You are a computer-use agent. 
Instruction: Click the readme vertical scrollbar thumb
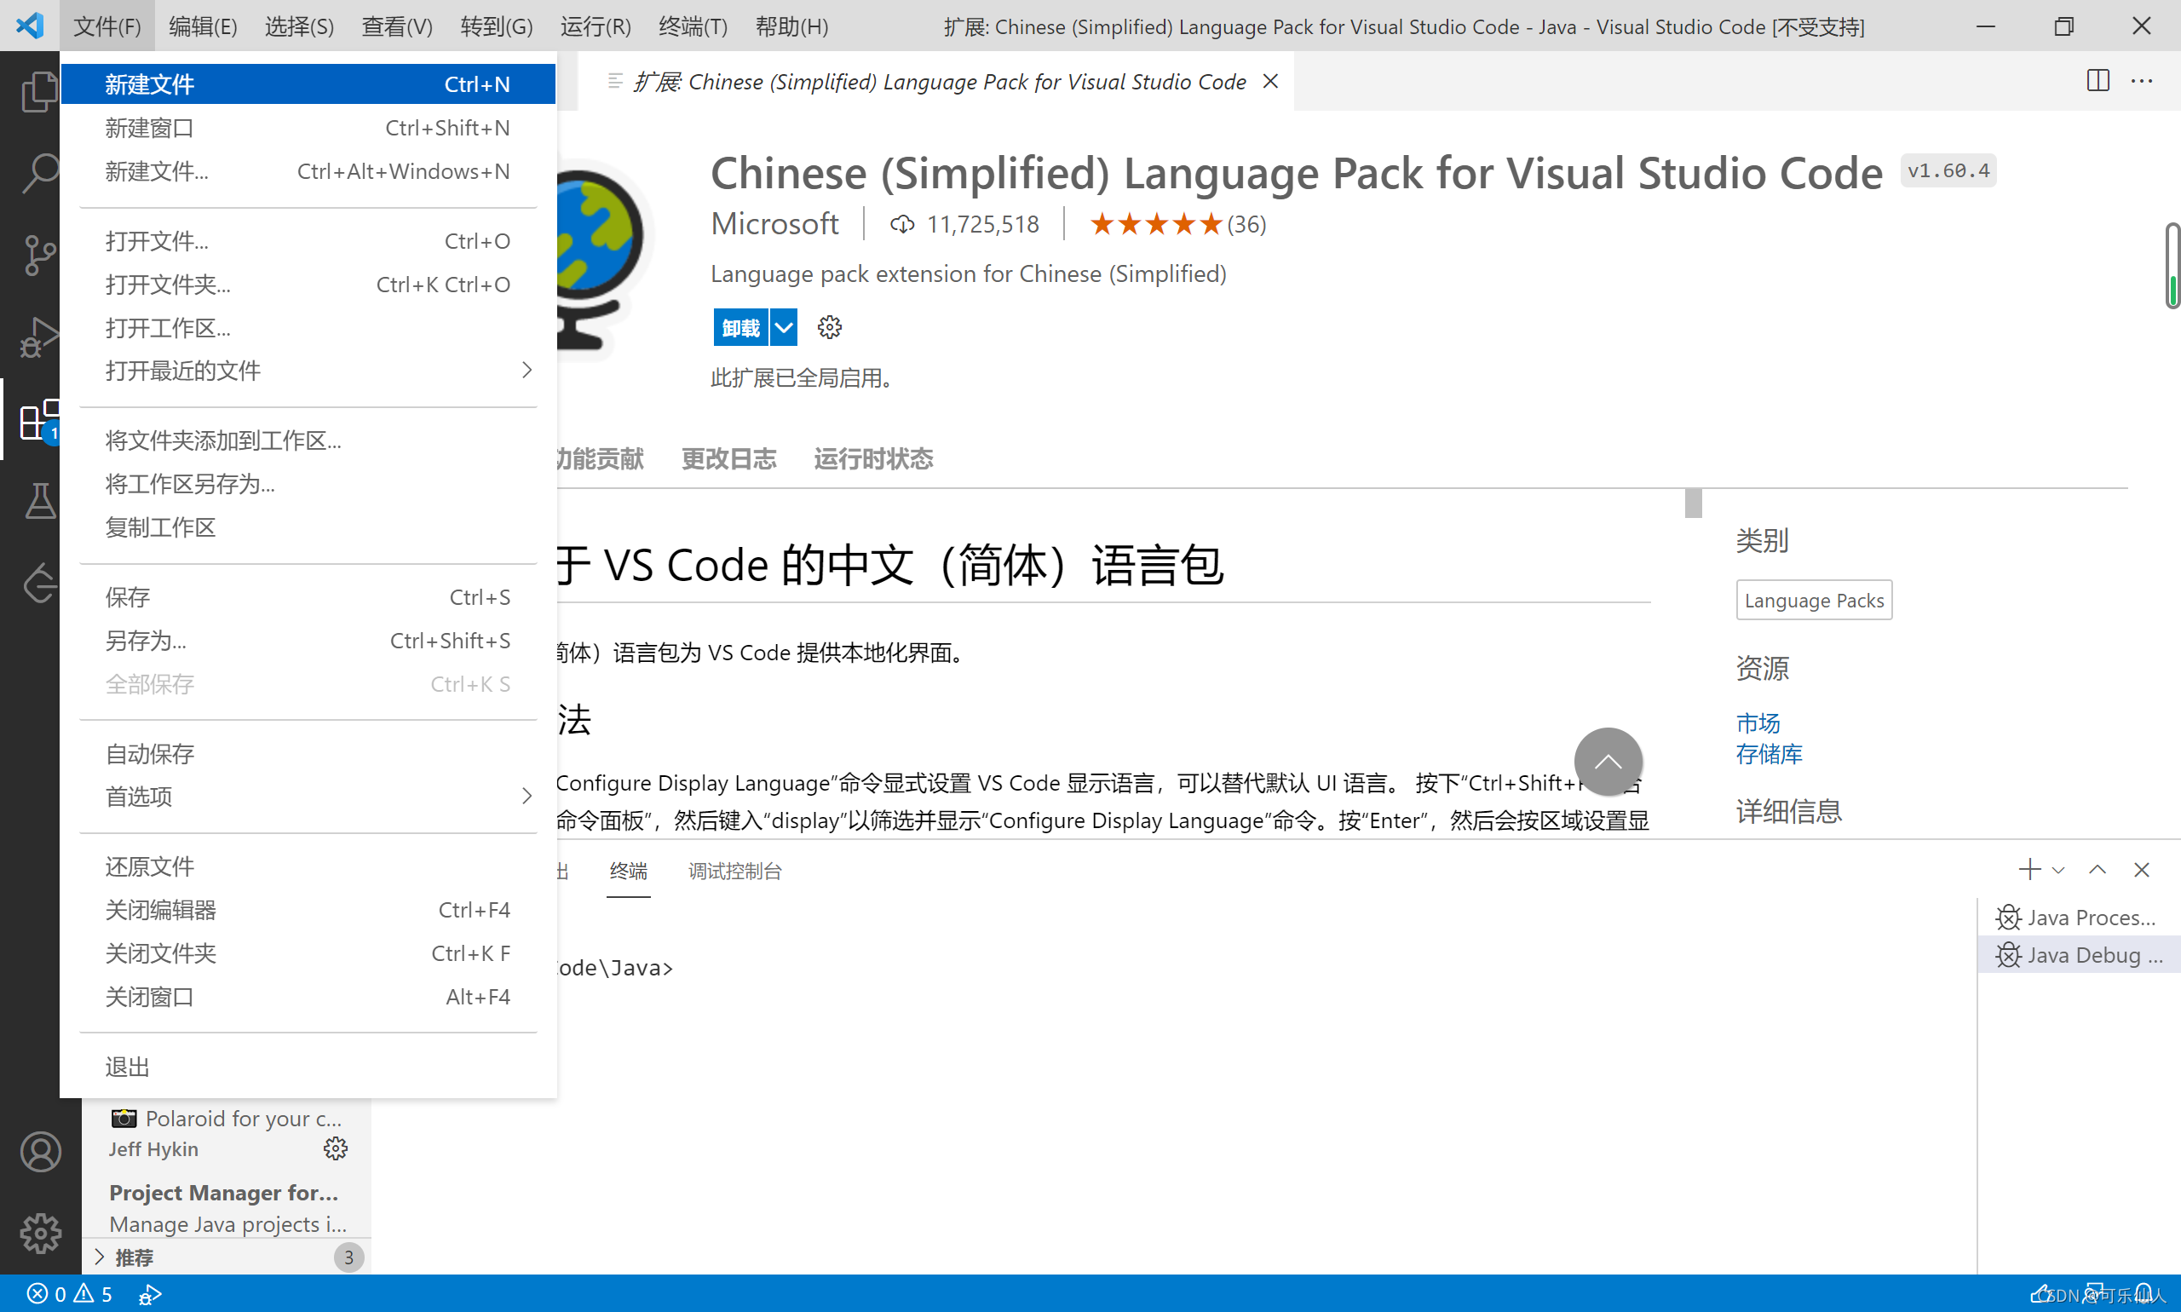(x=1693, y=503)
